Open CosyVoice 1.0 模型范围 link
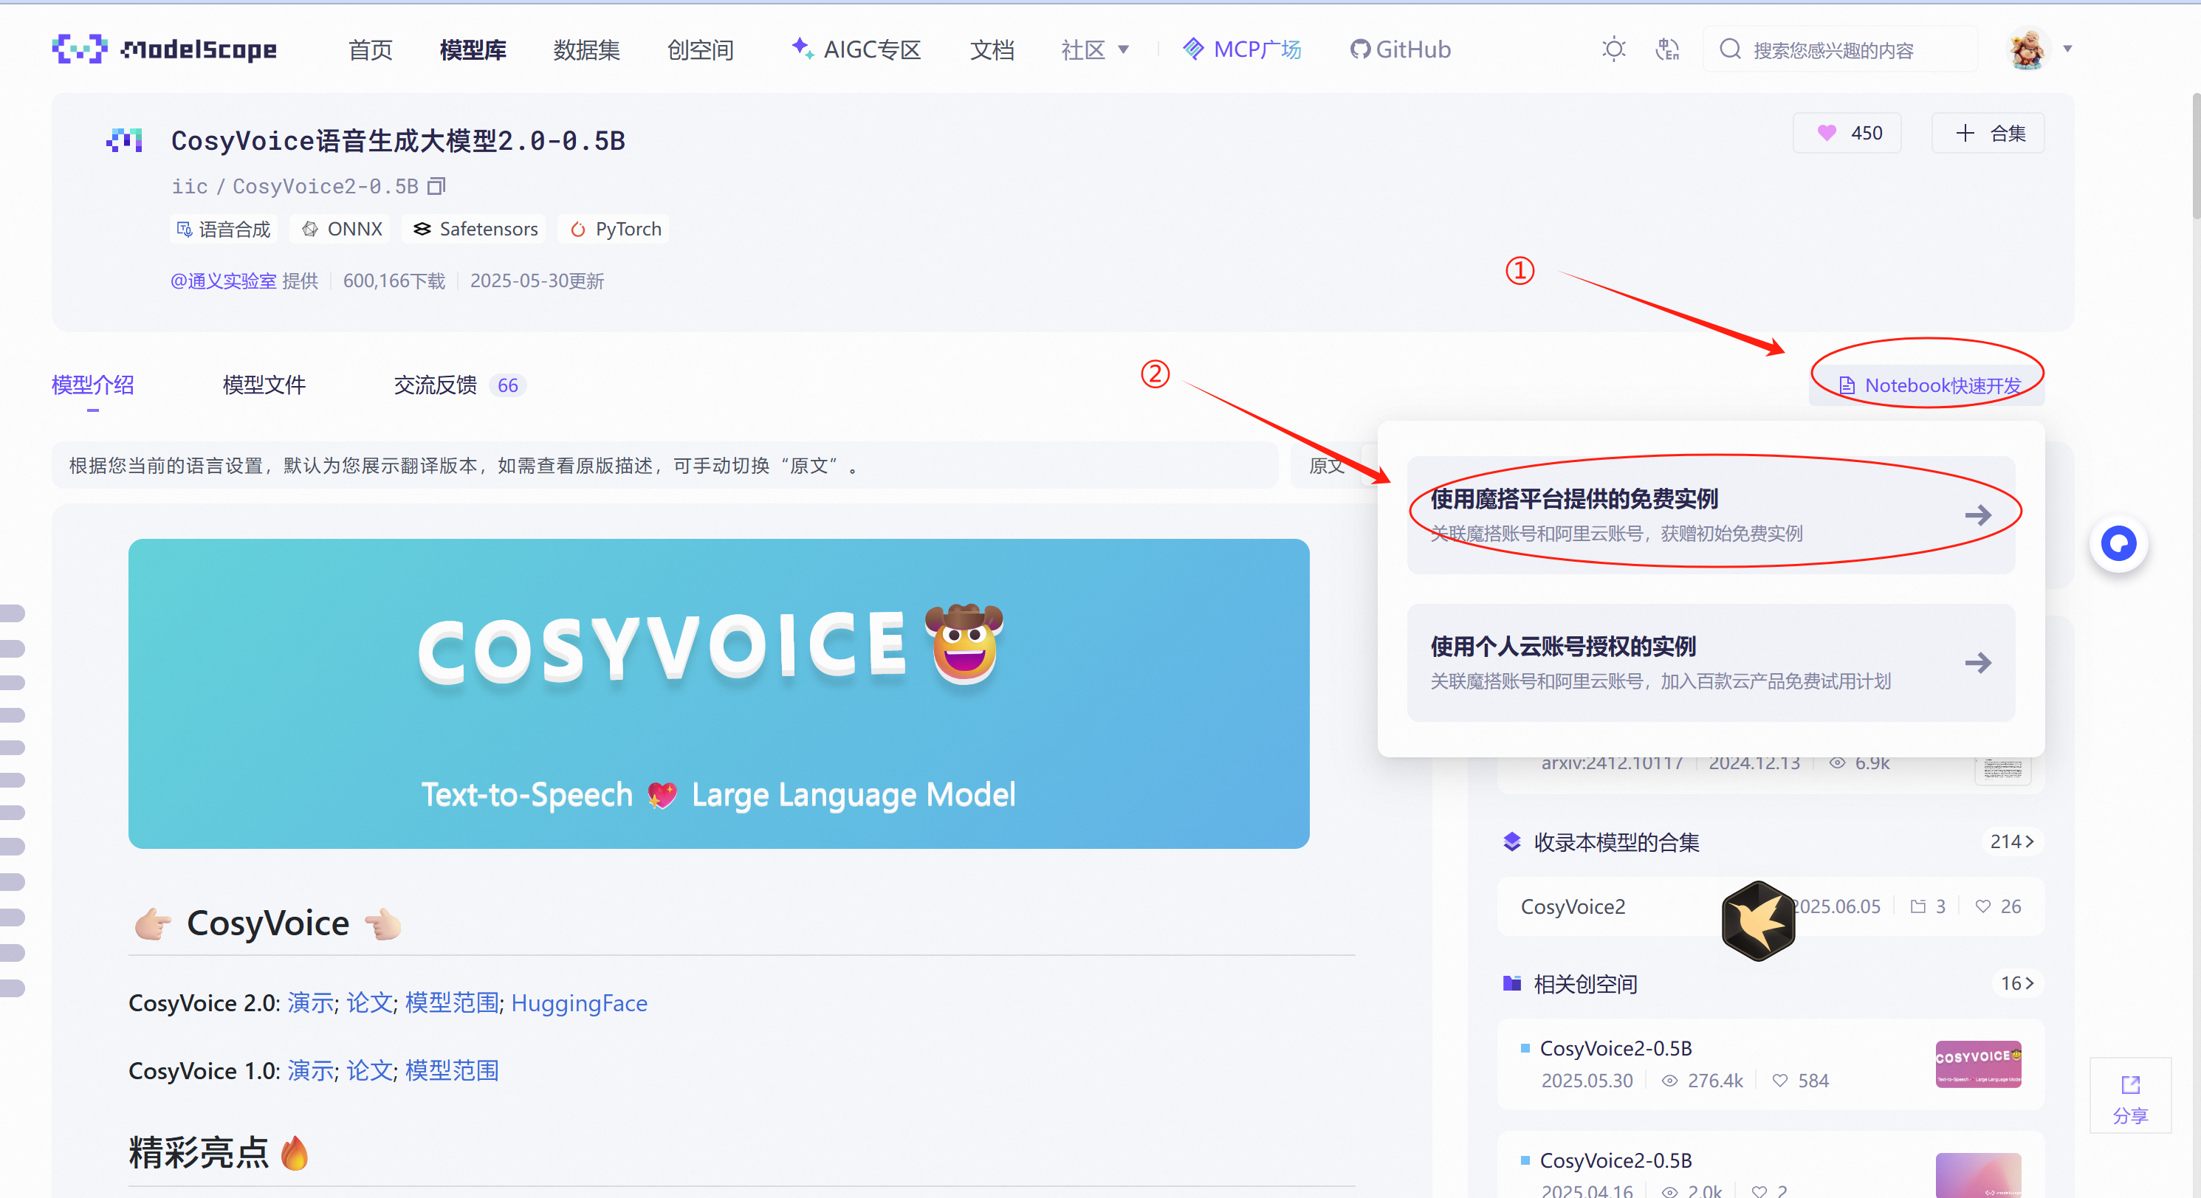 point(451,1071)
